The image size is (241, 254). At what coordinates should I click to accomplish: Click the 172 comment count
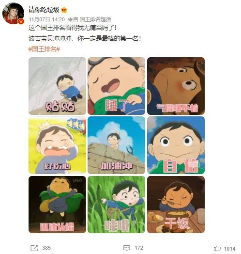pyautogui.click(x=139, y=248)
